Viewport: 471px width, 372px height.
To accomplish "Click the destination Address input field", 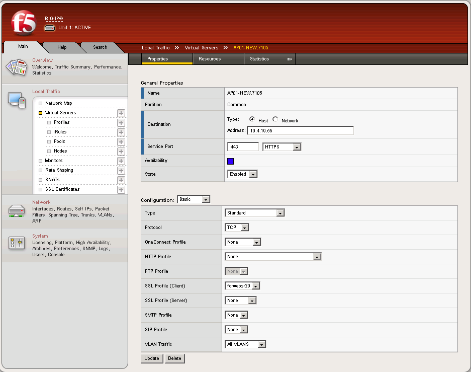I will pos(300,131).
